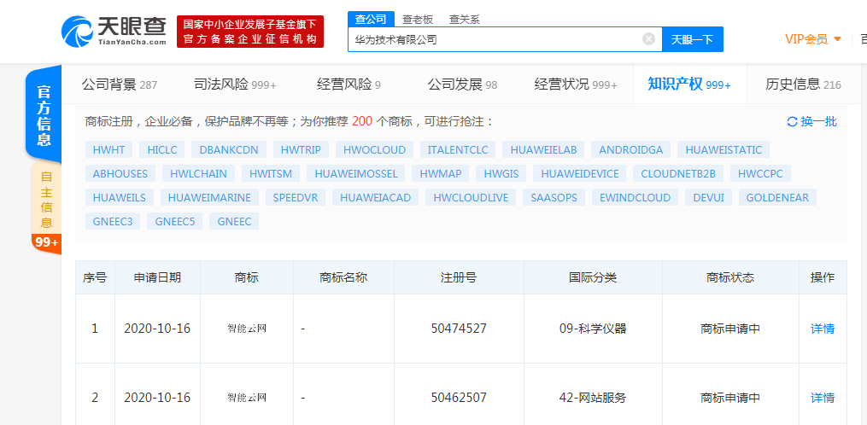Viewport: 867px width, 425px height.
Task: Select the ABHOUSES trademark tag
Action: pyautogui.click(x=120, y=173)
